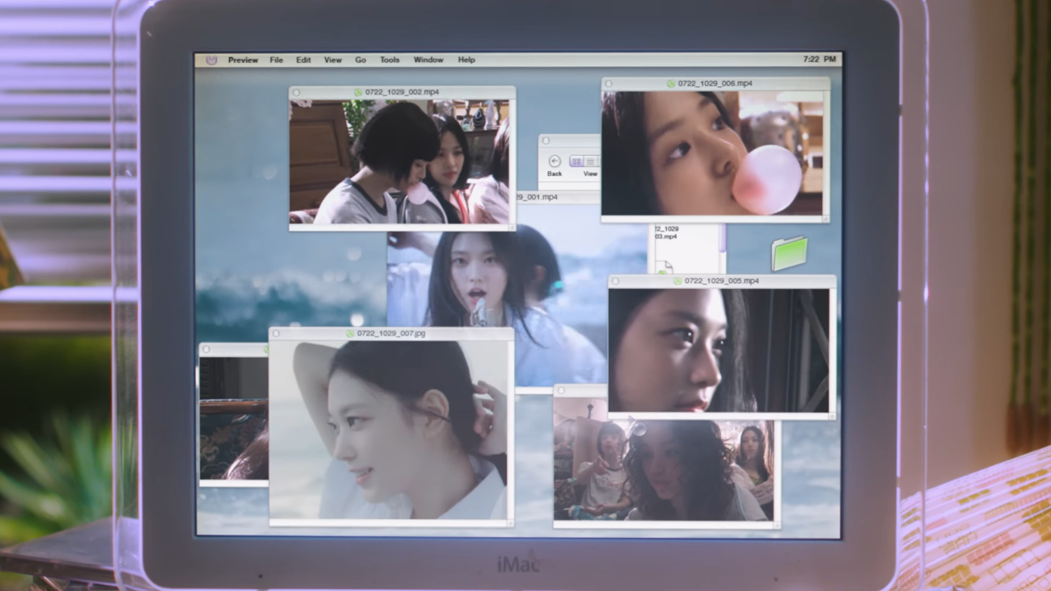Click the 03.mp4 file label in the Finder list

click(x=667, y=233)
